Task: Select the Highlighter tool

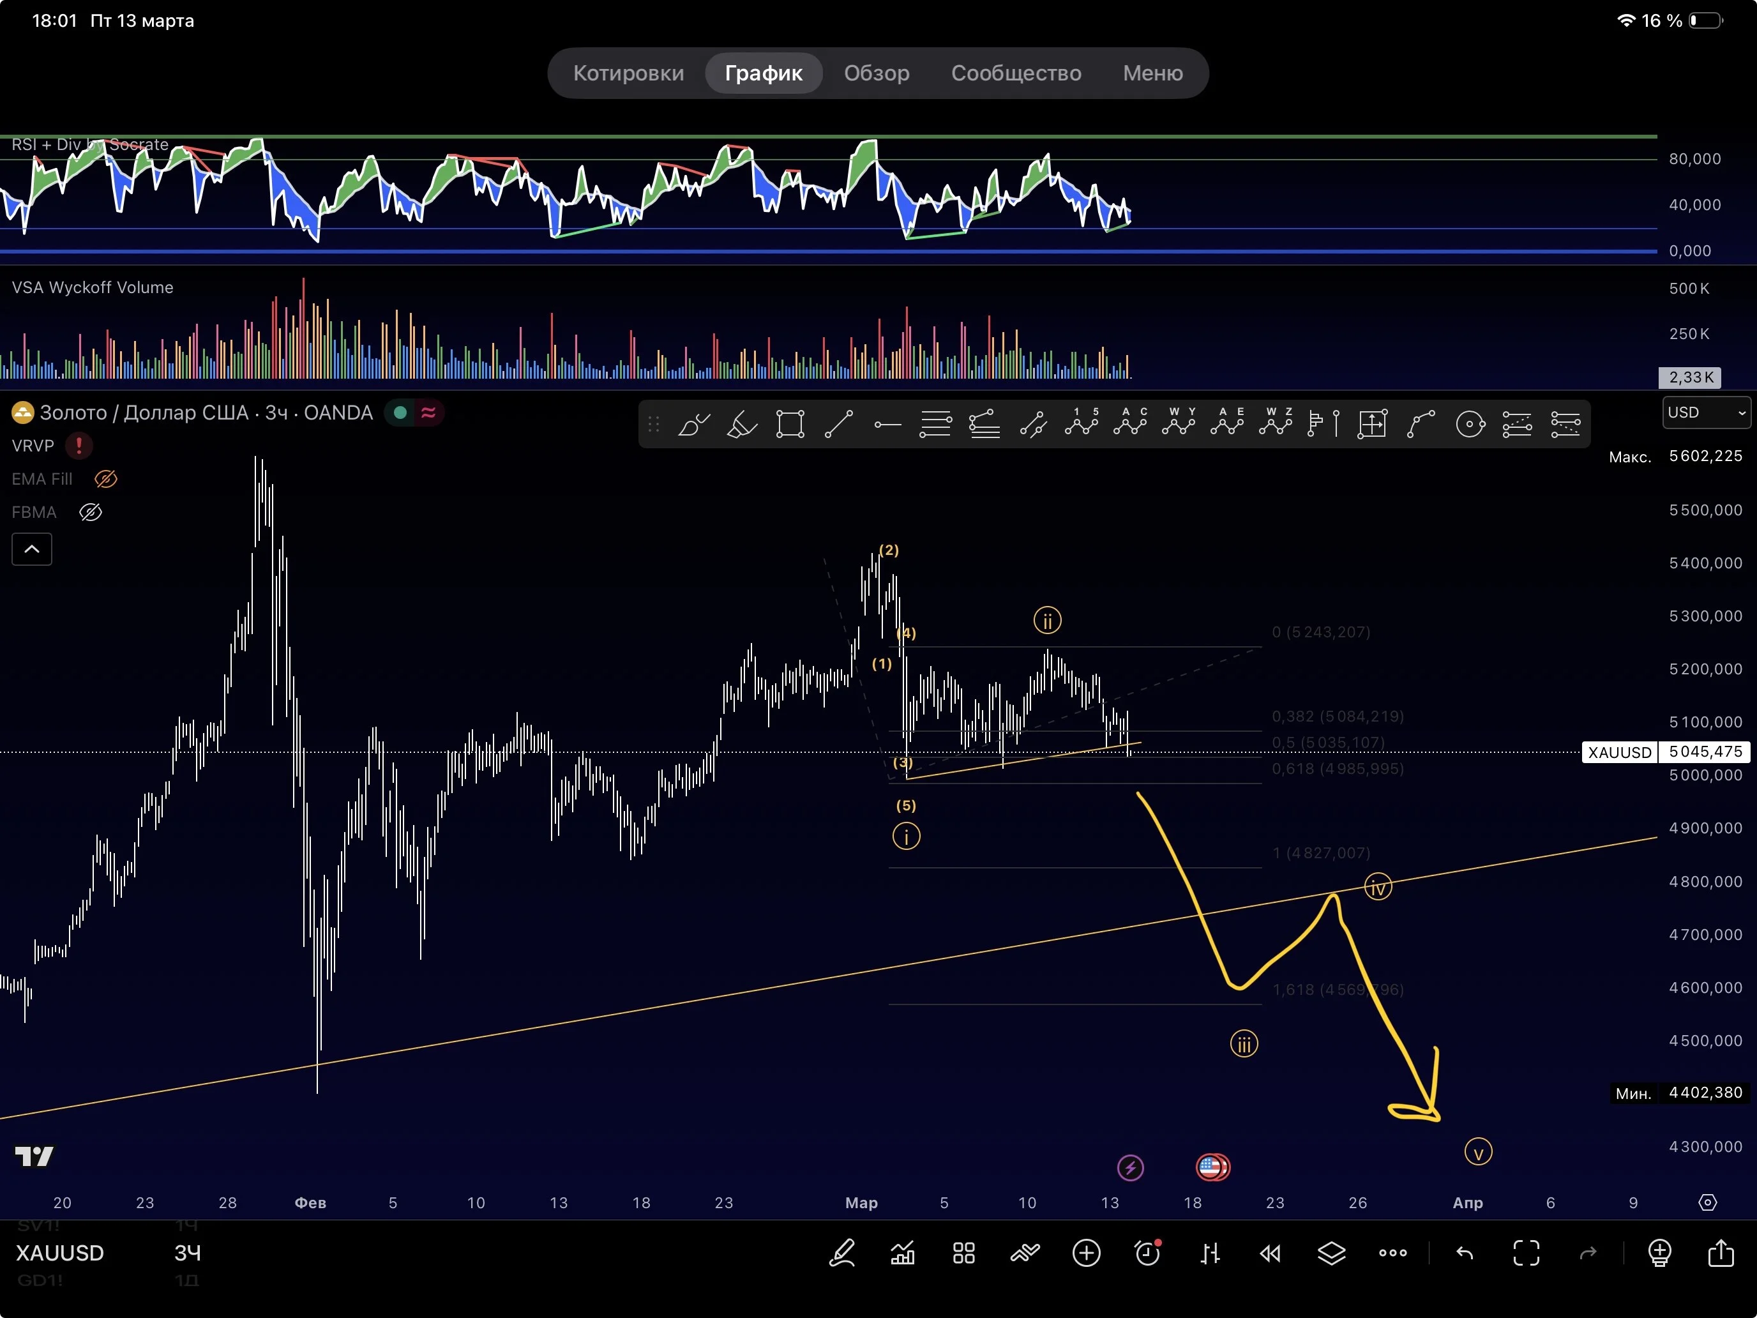Action: pos(742,424)
